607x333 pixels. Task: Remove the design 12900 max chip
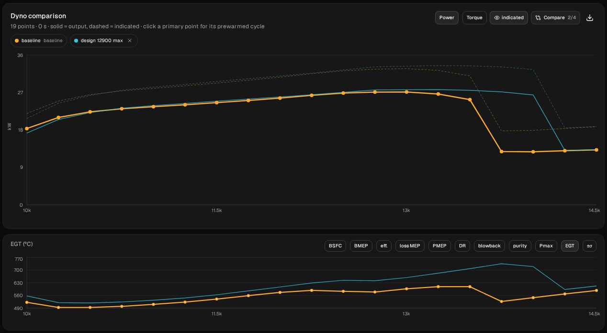click(130, 41)
